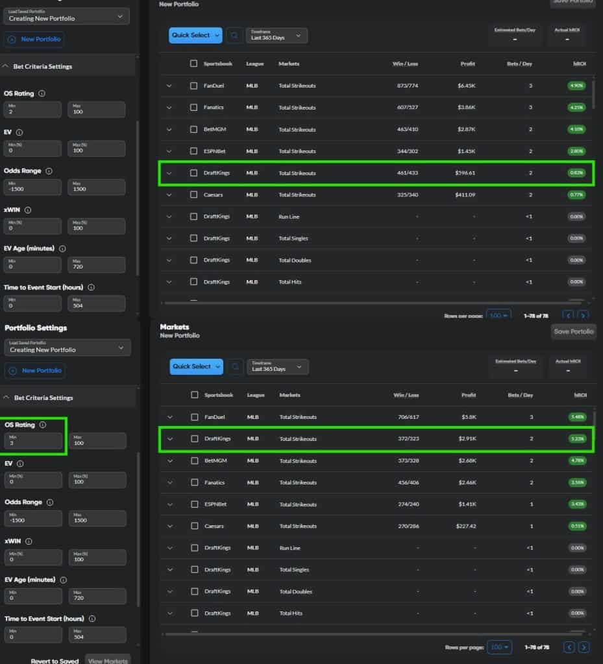Expand the ESPNBet row with $1.41K profit
This screenshot has height=664, width=603.
click(x=170, y=504)
